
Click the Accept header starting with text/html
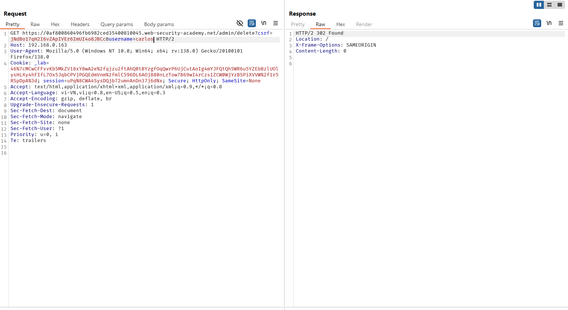tap(116, 87)
